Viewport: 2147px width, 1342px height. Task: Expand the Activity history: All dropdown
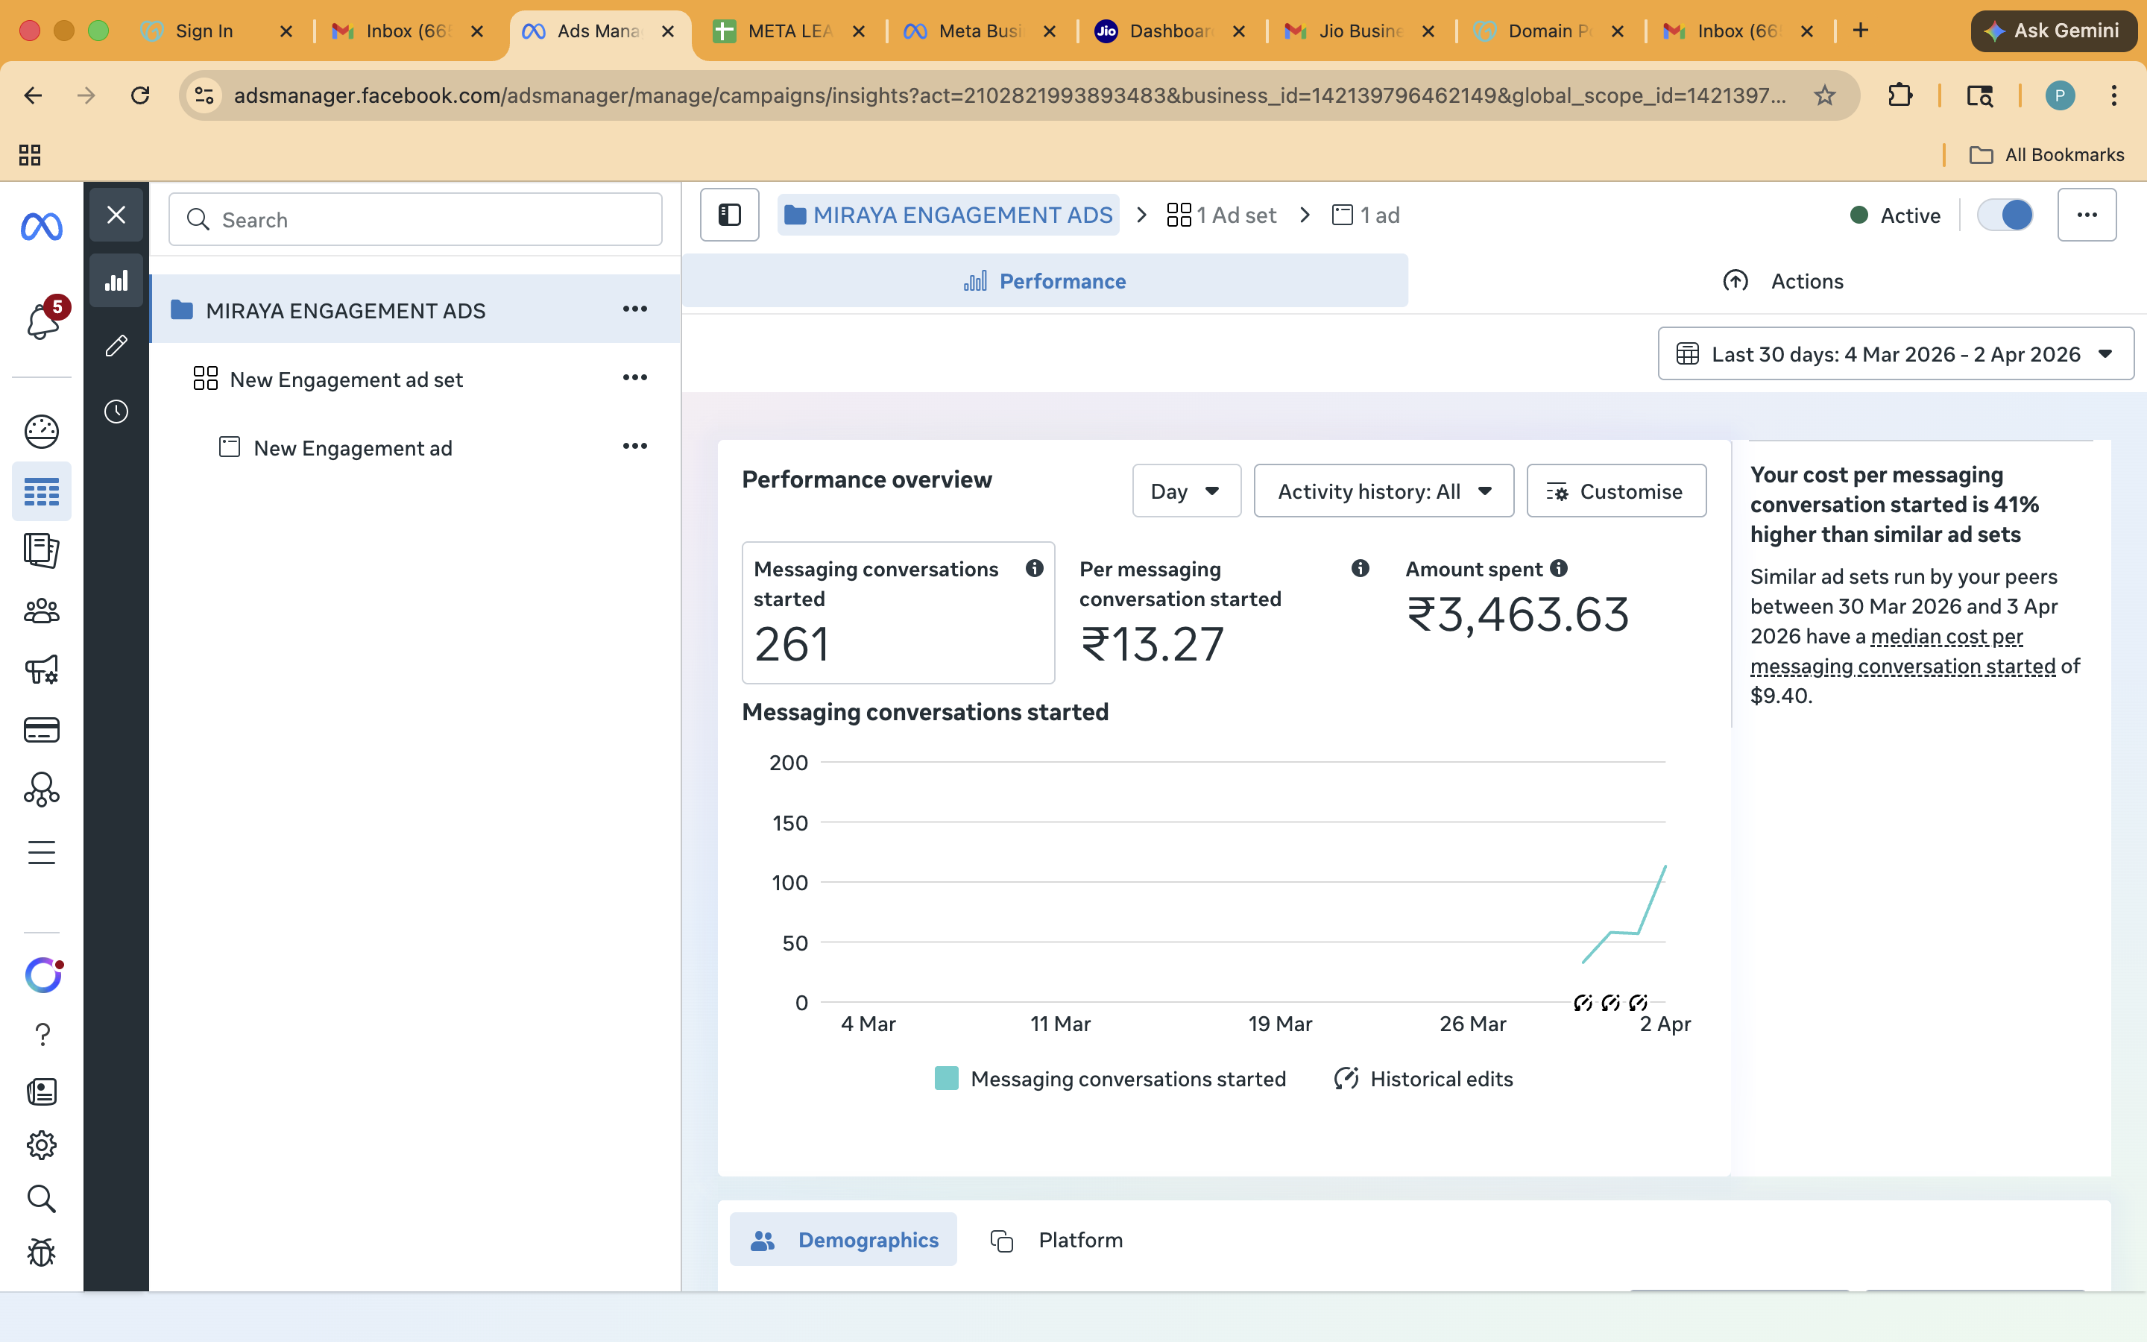point(1382,491)
